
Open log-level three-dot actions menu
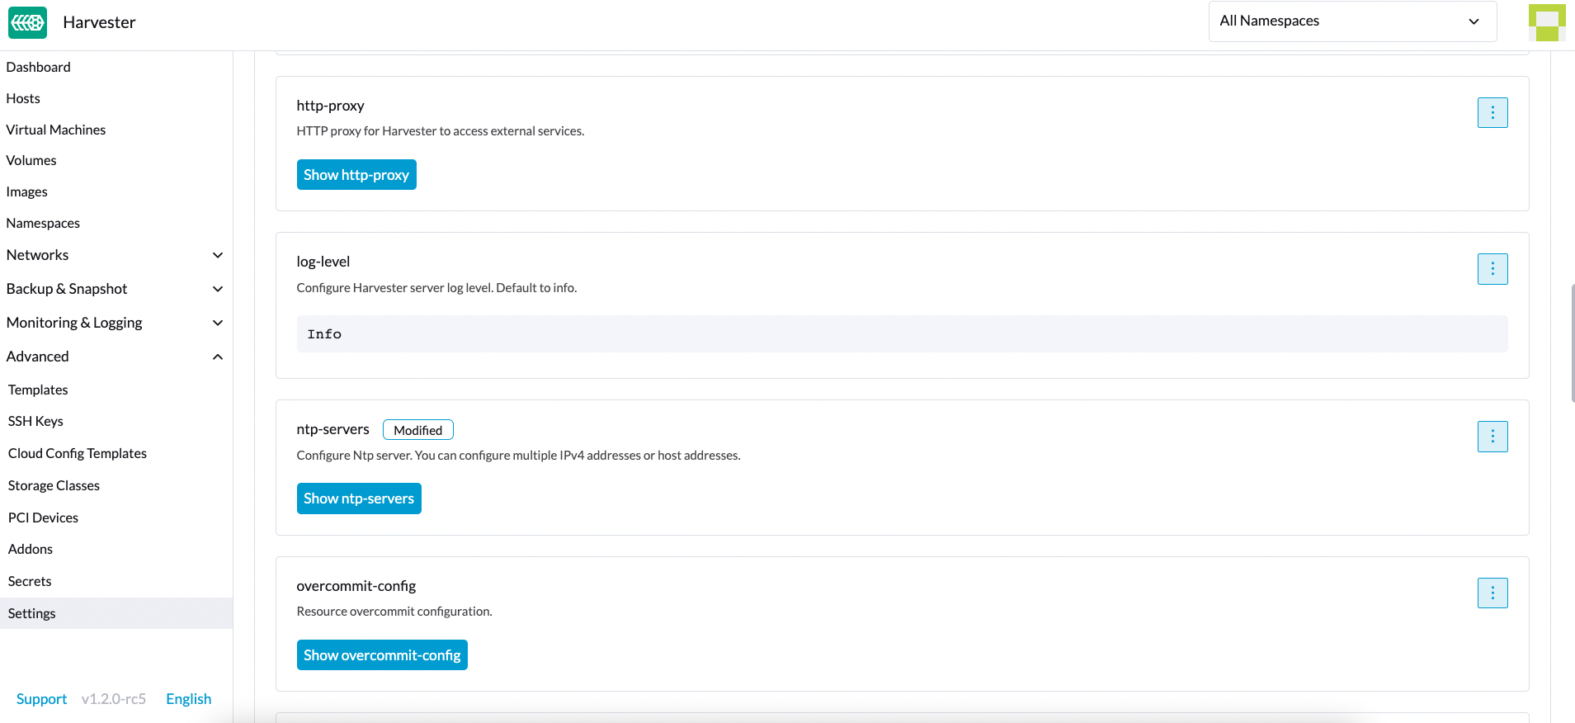coord(1492,269)
